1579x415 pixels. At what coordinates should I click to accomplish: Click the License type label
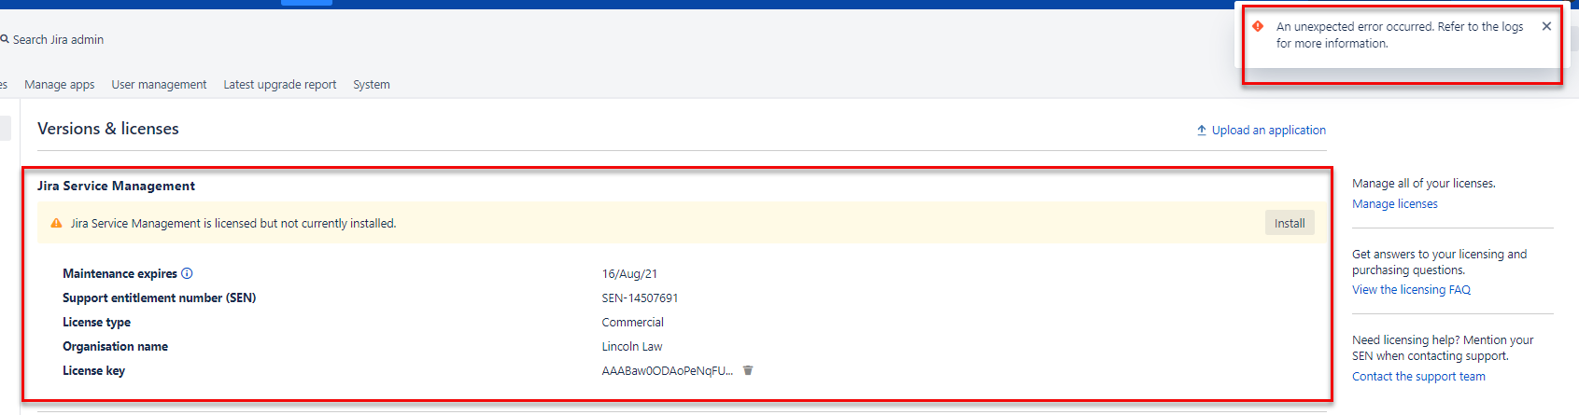point(96,322)
